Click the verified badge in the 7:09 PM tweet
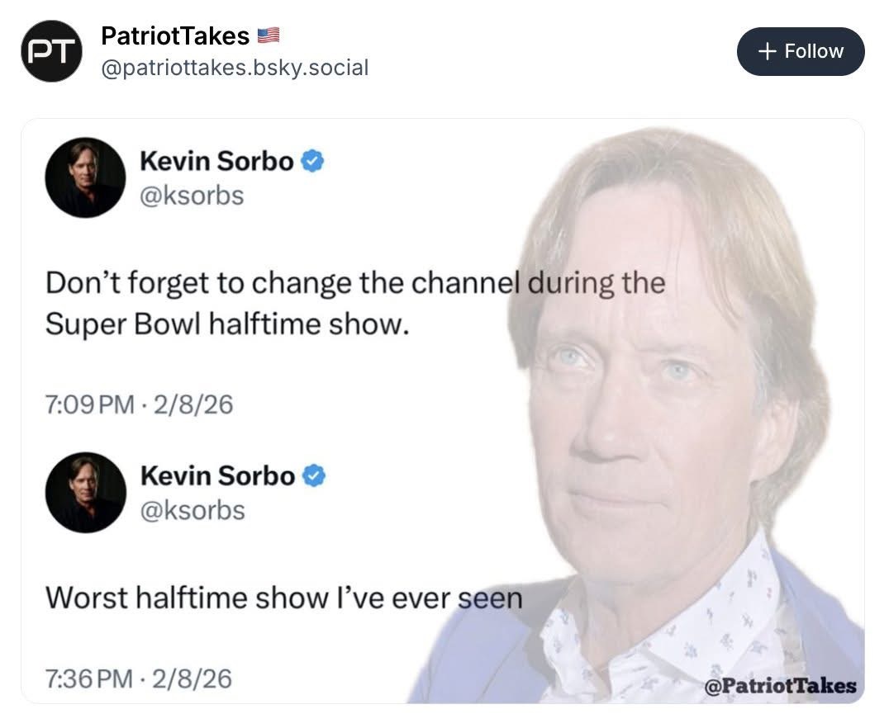889x728 pixels. (x=311, y=161)
